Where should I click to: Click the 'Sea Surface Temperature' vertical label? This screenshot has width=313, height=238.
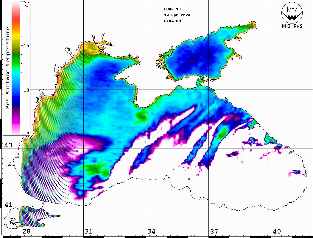[x=7, y=68]
